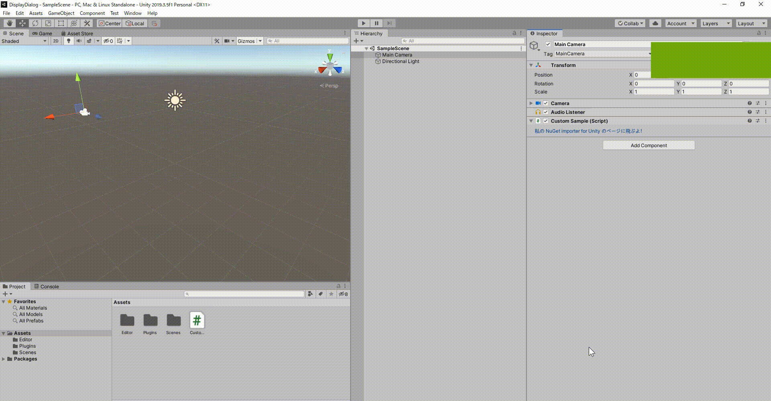Toggle pivot Center mode
This screenshot has width=771, height=401.
pyautogui.click(x=110, y=23)
